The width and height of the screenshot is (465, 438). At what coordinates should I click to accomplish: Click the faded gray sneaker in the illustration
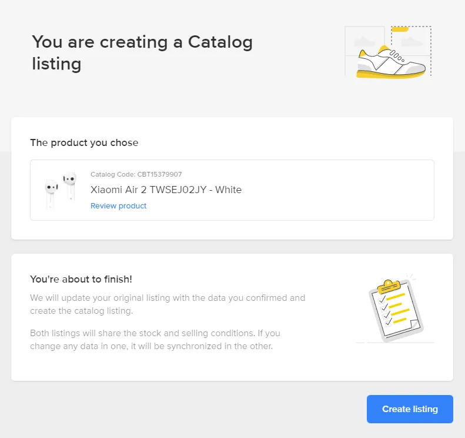pos(364,41)
